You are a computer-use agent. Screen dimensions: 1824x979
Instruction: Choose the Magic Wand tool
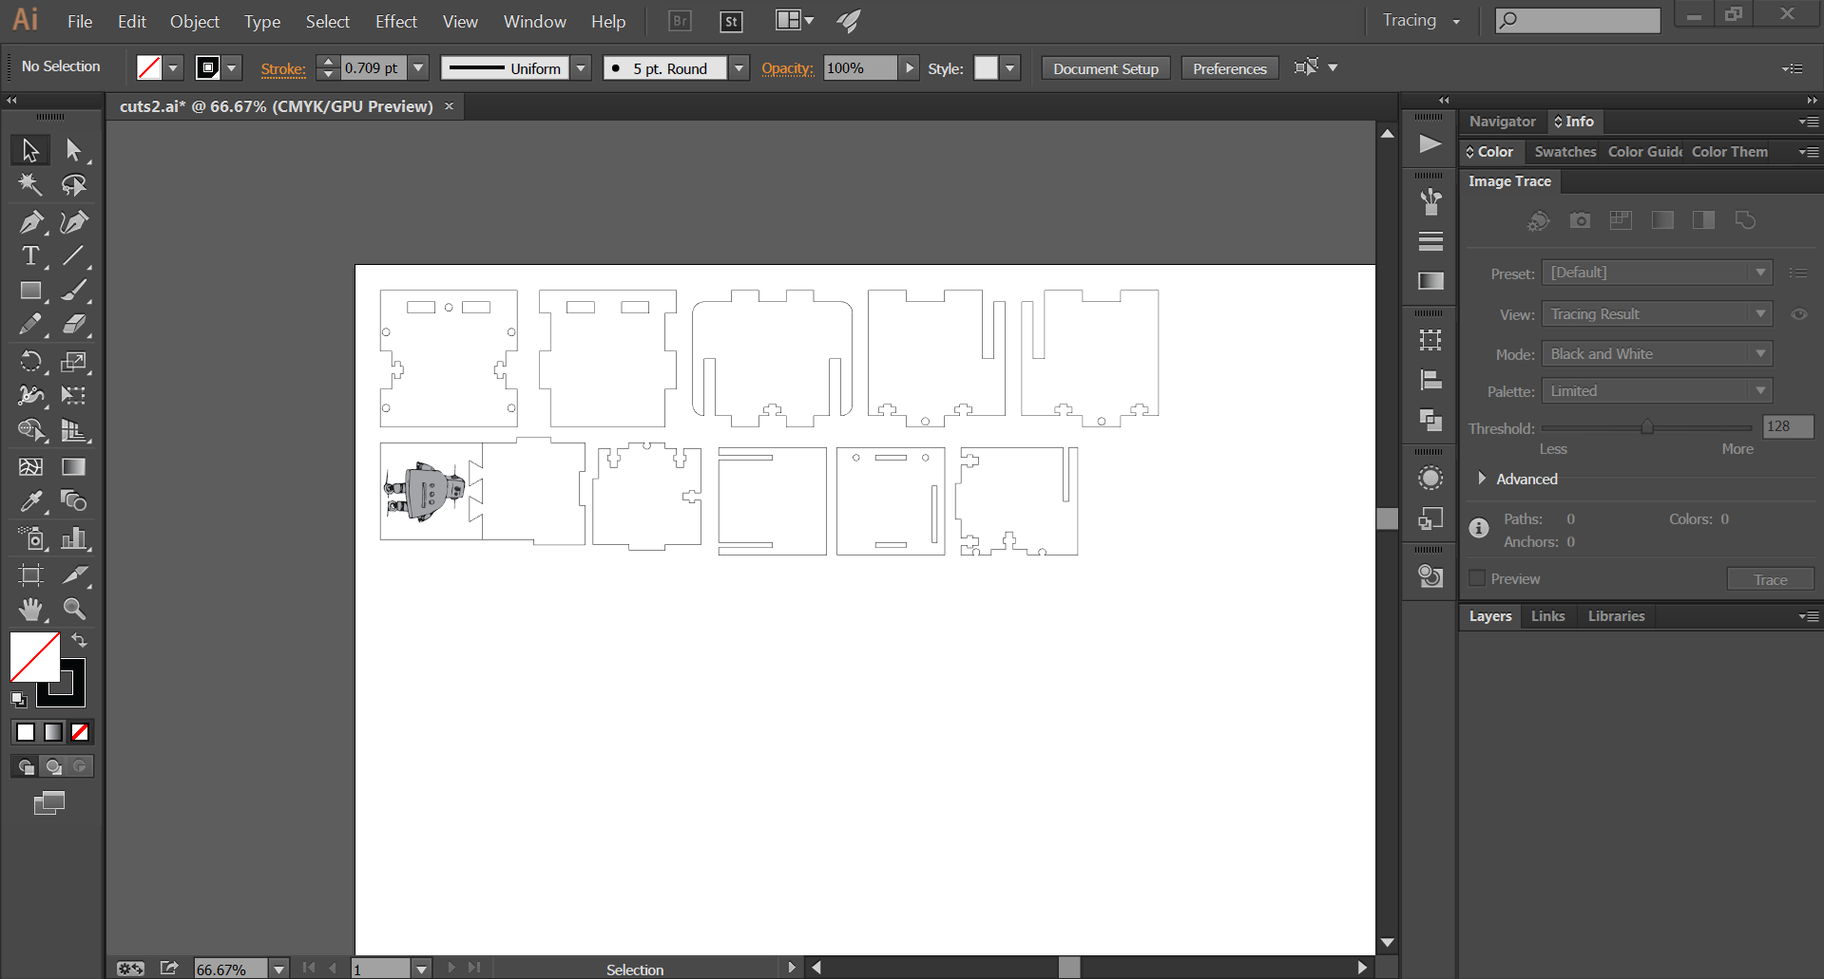[30, 185]
